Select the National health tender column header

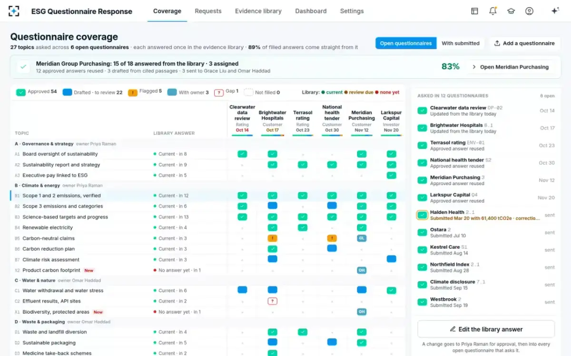click(332, 119)
